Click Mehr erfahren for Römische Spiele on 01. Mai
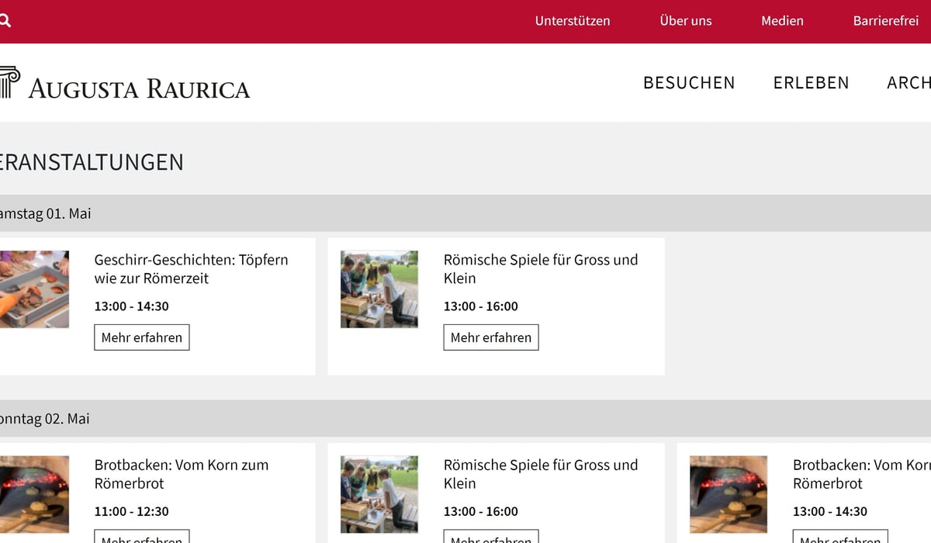The height and width of the screenshot is (543, 931). (491, 337)
